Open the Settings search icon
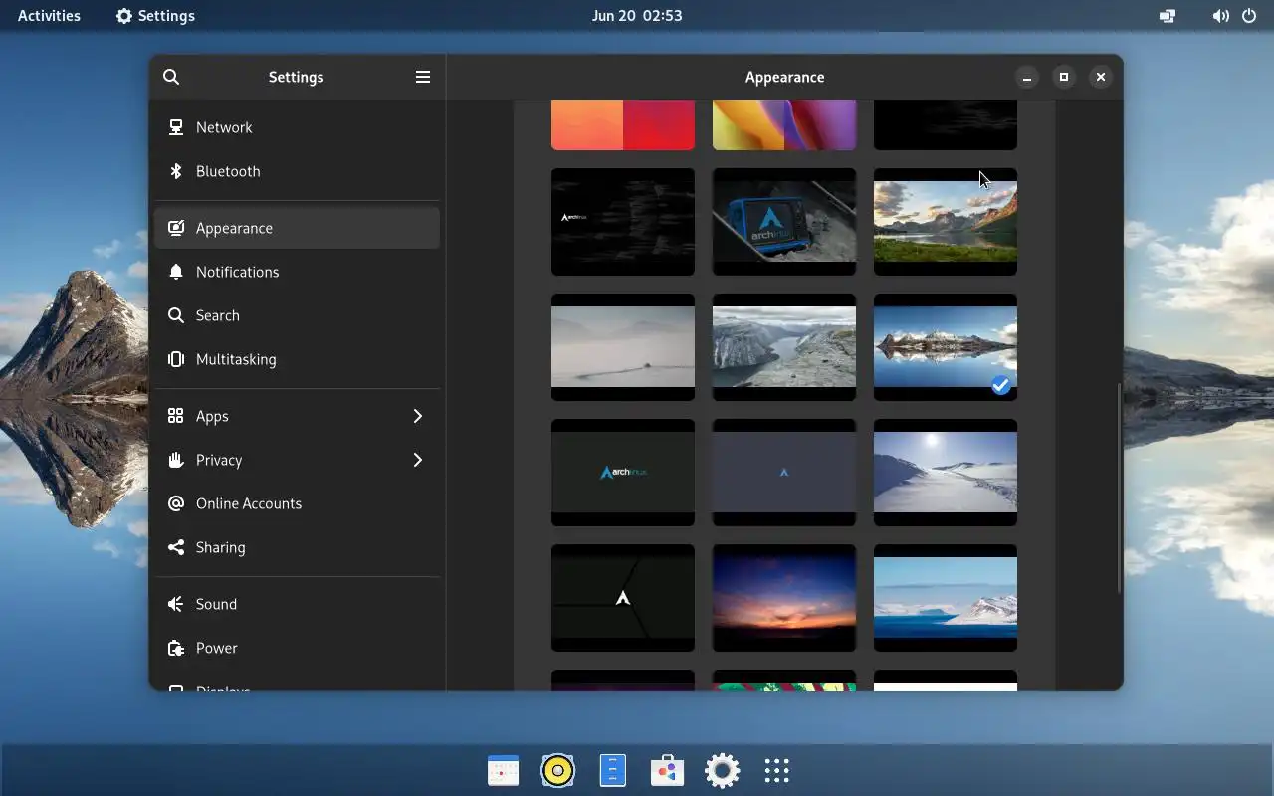 click(x=171, y=77)
